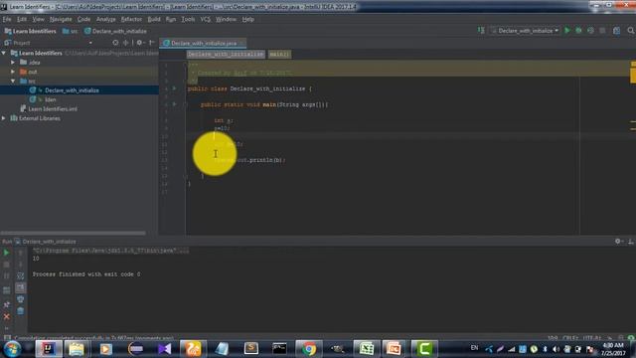Click the Stop icon in Run panel
The height and width of the screenshot is (358, 636).
[x=7, y=265]
